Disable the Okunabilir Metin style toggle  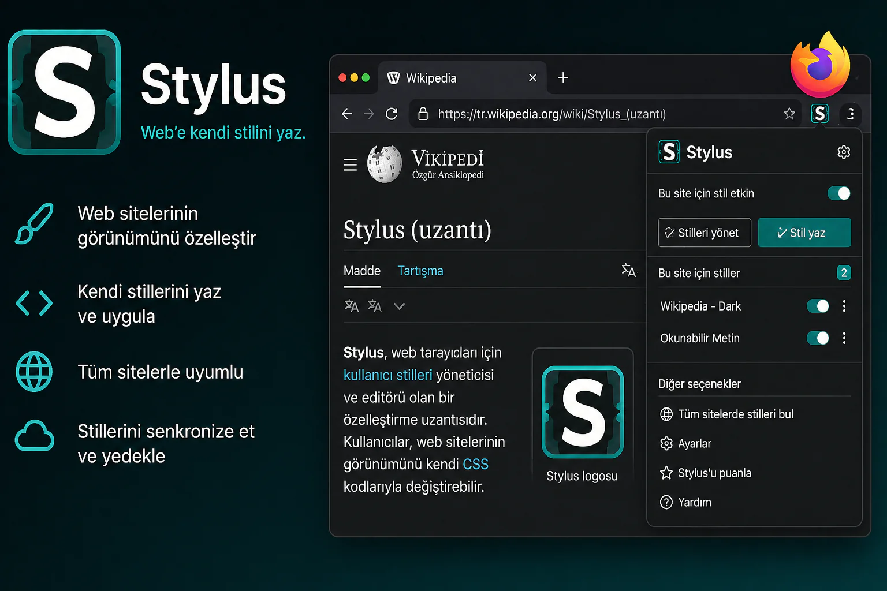coord(818,338)
